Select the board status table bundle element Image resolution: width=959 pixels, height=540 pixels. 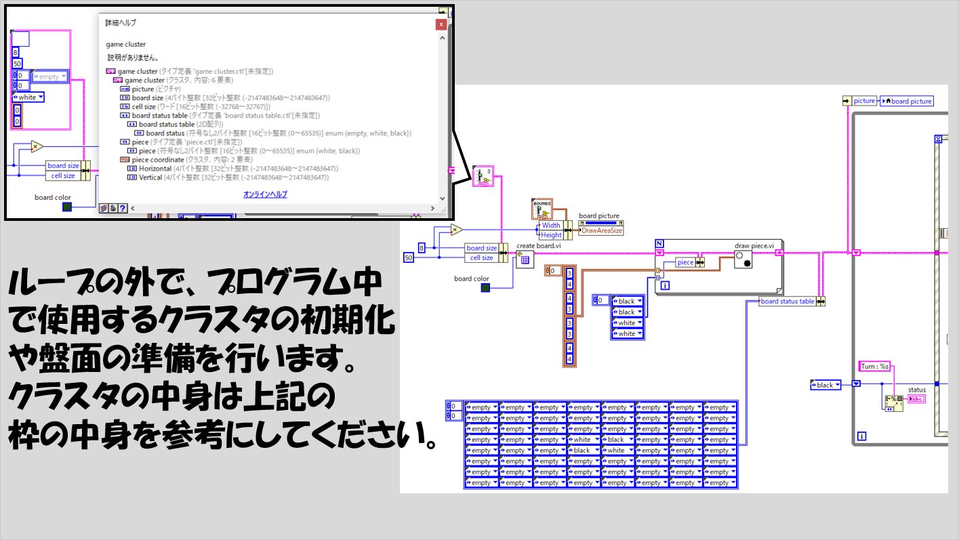787,302
